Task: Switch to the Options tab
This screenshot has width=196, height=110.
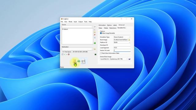Action: click(109, 25)
